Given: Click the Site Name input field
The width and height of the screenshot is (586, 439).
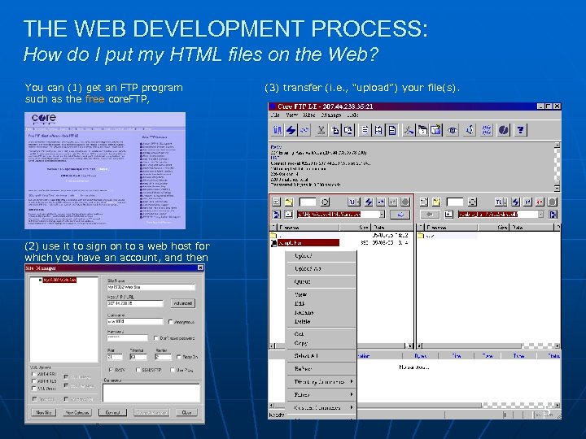Looking at the screenshot, I should (x=151, y=287).
